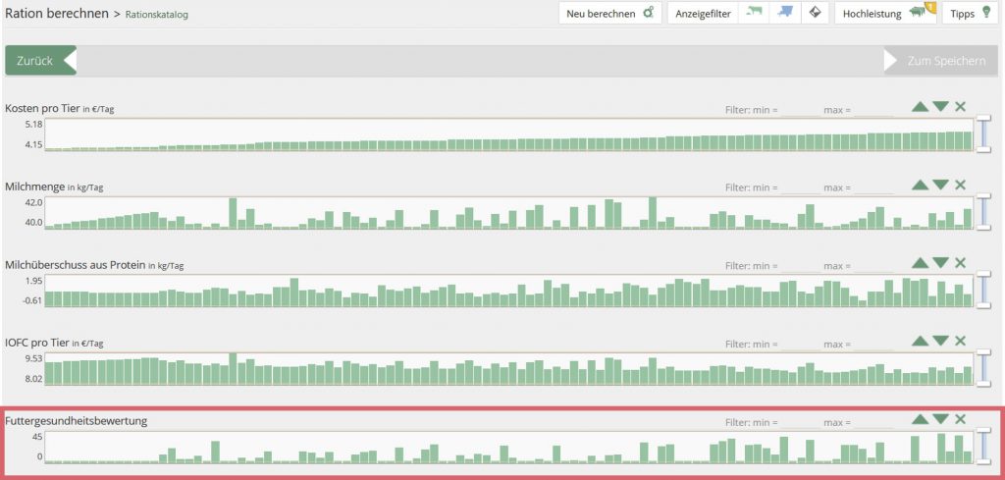Remove the Kosten pro Tier chart with X
This screenshot has width=1005, height=480.
point(960,106)
